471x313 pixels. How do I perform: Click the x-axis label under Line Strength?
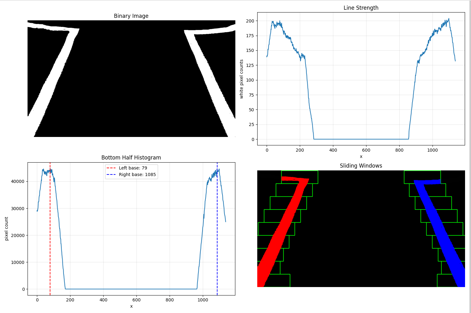pyautogui.click(x=361, y=156)
